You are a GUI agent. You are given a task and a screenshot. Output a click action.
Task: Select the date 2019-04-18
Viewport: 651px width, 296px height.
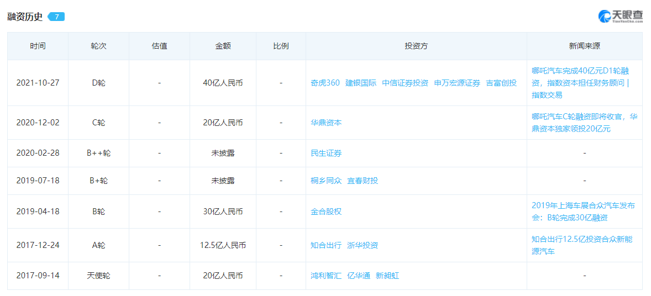tap(38, 212)
